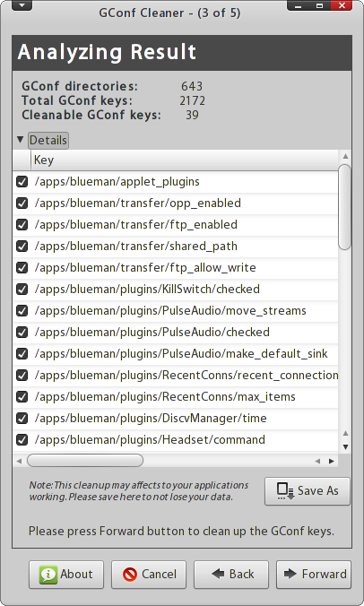Image resolution: width=364 pixels, height=606 pixels.
Task: Cancel the GConf cleanup wizard
Action: (149, 575)
